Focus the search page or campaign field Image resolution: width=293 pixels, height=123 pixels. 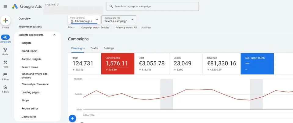click(x=153, y=6)
